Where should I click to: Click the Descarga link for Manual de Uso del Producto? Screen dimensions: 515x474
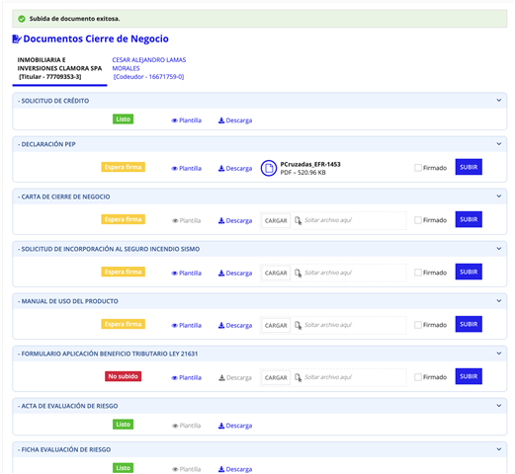point(235,325)
